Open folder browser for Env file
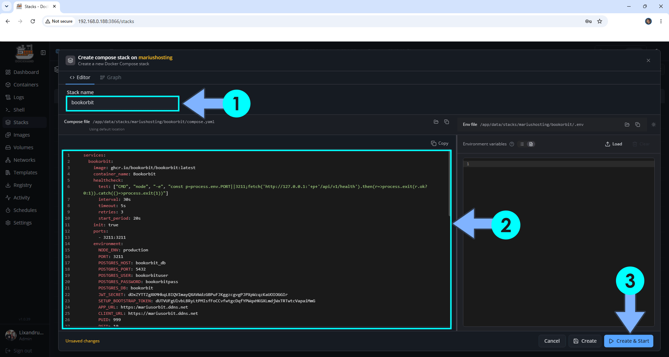The height and width of the screenshot is (357, 669). [627, 124]
